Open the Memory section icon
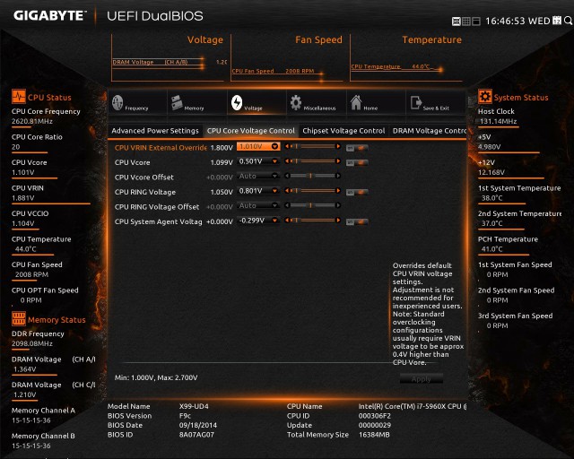This screenshot has width=574, height=459. coord(177,103)
